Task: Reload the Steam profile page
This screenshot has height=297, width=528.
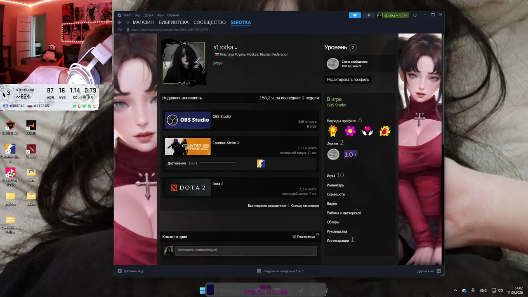Action: pos(120,30)
